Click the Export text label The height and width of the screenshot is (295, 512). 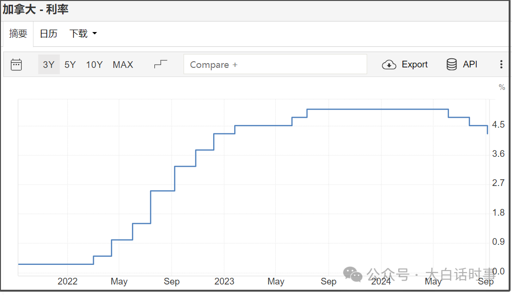coord(414,65)
